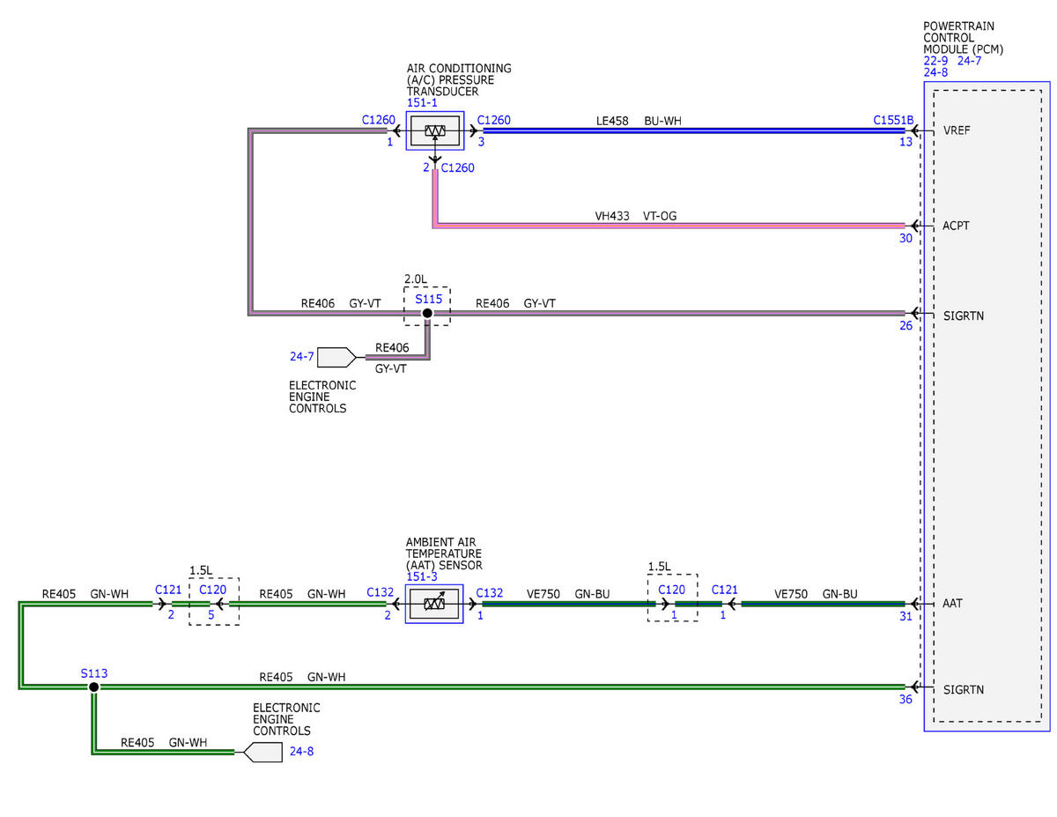Viewport: 1057px width, 817px height.
Task: Select the ACPT pin name on the PCM
Action: point(956,226)
